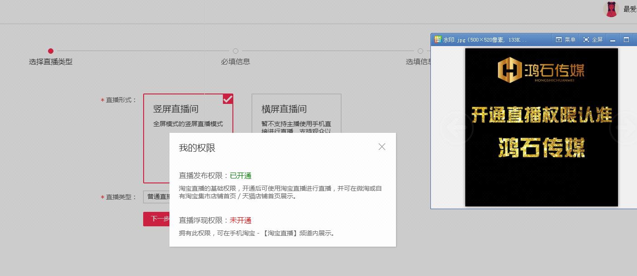Click the 已开通 status text
The height and width of the screenshot is (276, 637).
click(241, 176)
